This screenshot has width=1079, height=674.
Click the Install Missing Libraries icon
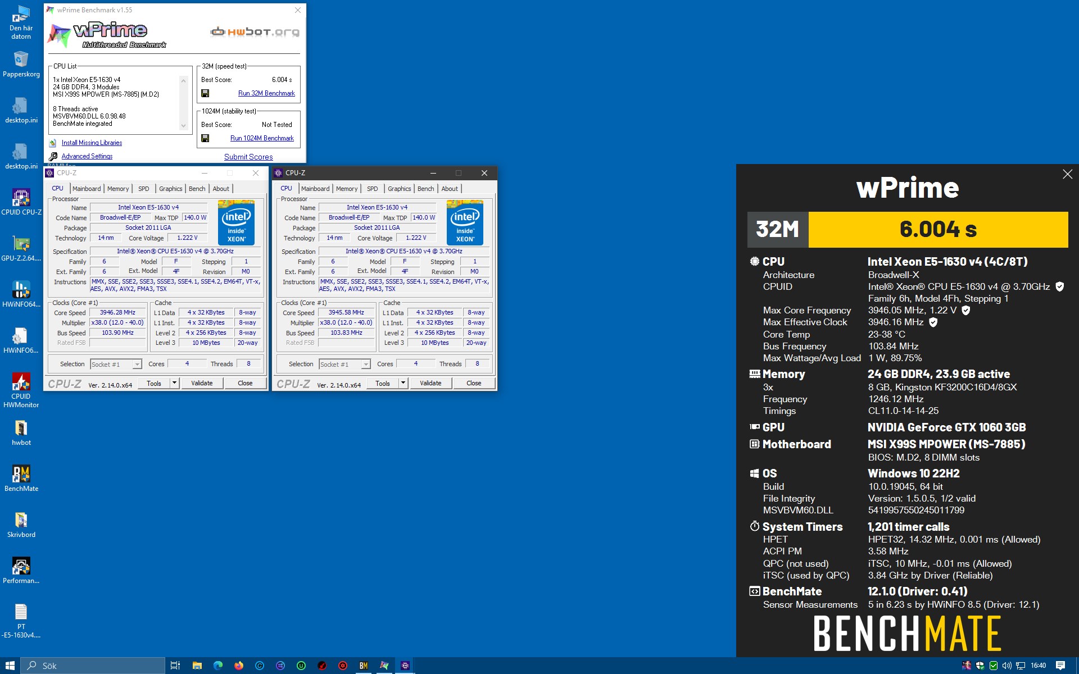pyautogui.click(x=53, y=143)
